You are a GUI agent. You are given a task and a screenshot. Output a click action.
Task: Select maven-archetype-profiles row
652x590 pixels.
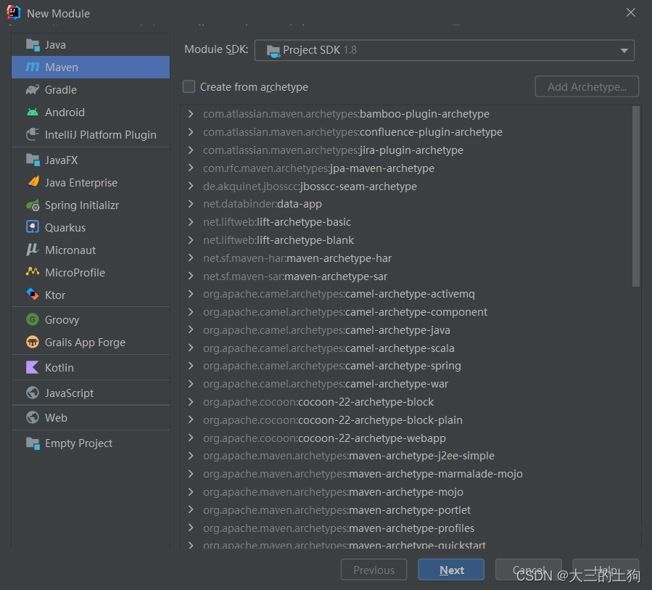click(x=408, y=528)
